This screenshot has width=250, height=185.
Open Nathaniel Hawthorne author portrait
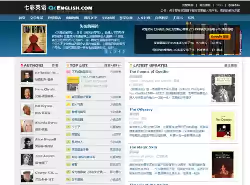(27, 76)
